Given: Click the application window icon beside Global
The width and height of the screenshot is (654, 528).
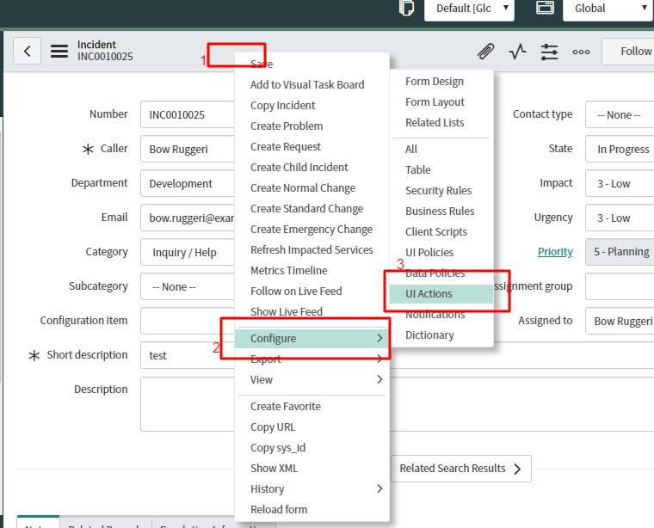Looking at the screenshot, I should point(545,8).
